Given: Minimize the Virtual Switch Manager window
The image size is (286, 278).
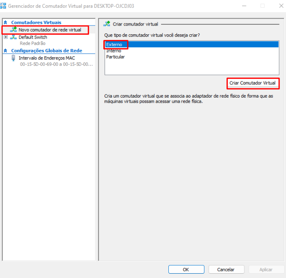Looking at the screenshot, I should tap(244, 6).
